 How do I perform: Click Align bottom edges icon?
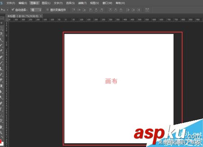coord(84,10)
